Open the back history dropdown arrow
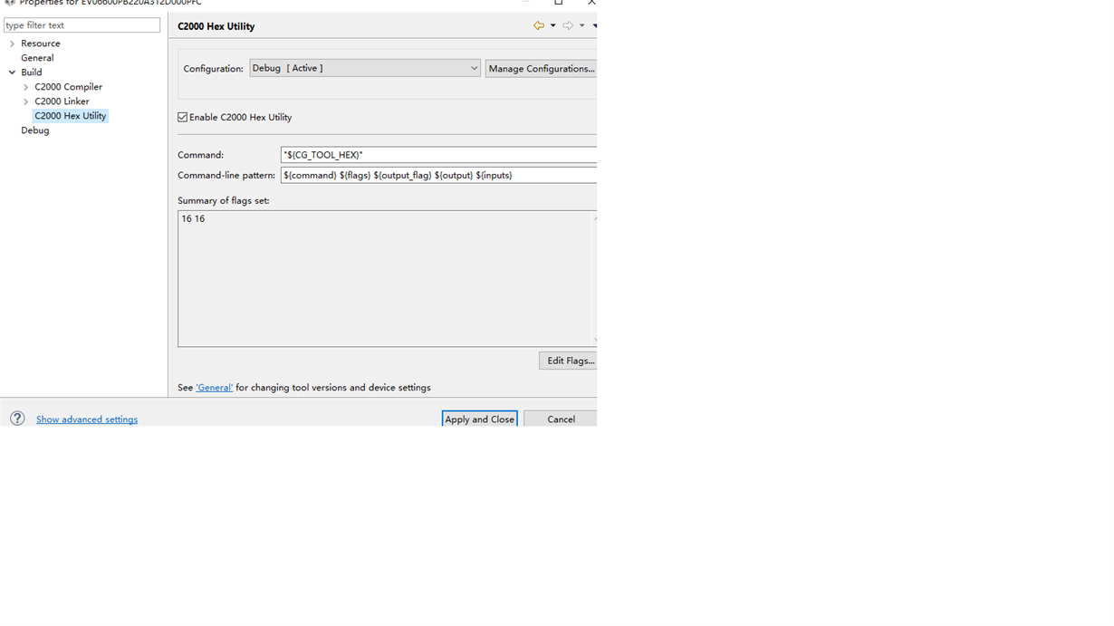The height and width of the screenshot is (626, 1114). 553,25
